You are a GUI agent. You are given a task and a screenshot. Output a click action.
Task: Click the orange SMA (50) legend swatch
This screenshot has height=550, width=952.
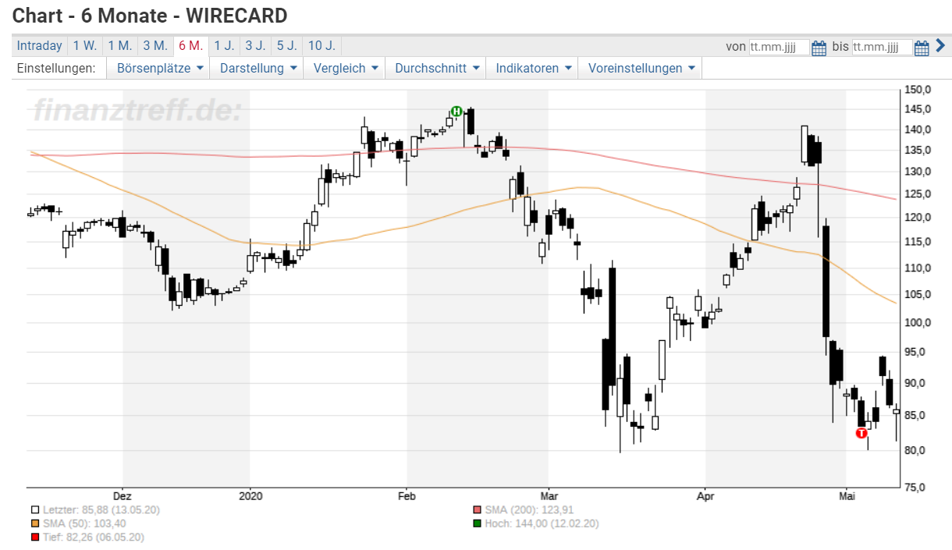pos(35,523)
